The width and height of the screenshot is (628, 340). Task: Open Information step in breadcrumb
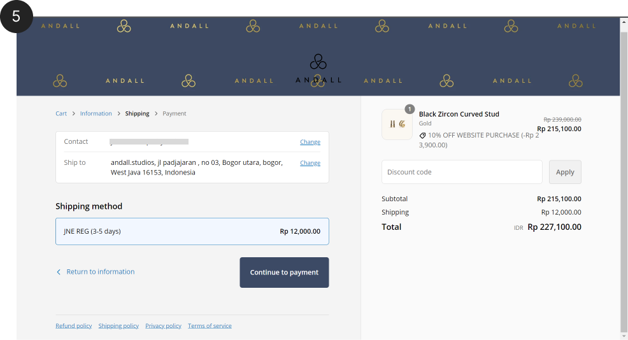pyautogui.click(x=96, y=113)
